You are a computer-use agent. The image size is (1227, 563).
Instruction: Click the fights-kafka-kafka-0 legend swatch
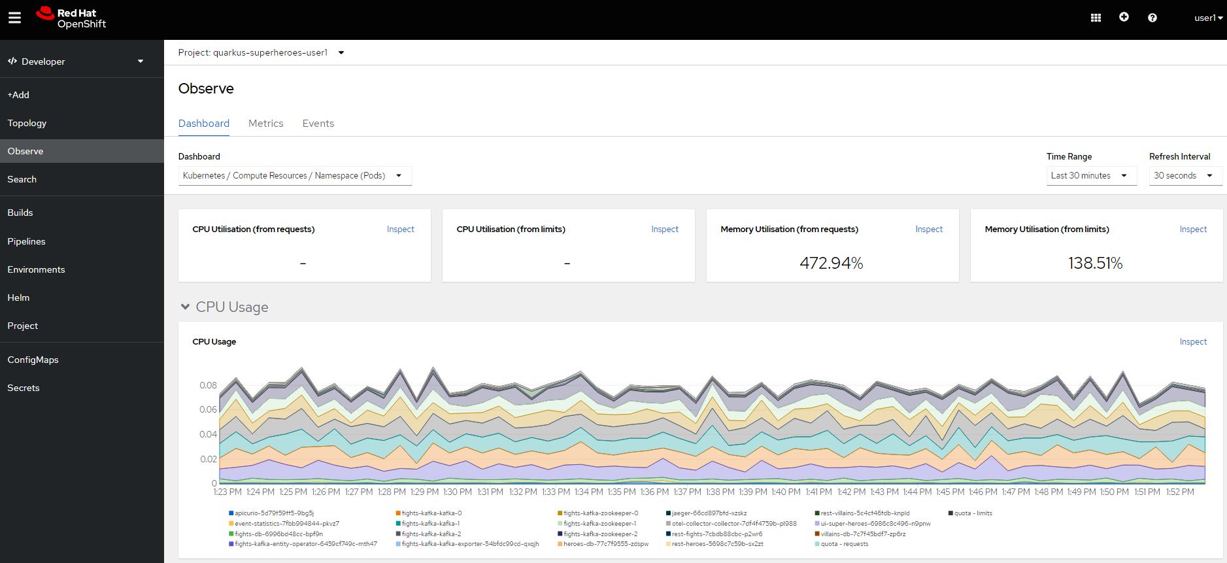(x=398, y=513)
